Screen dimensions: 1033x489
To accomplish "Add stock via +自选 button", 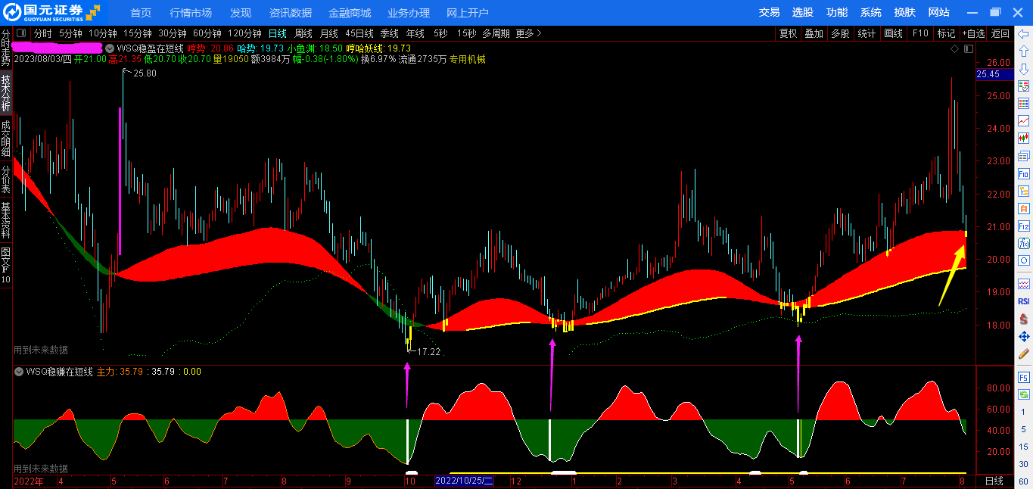I will point(974,33).
